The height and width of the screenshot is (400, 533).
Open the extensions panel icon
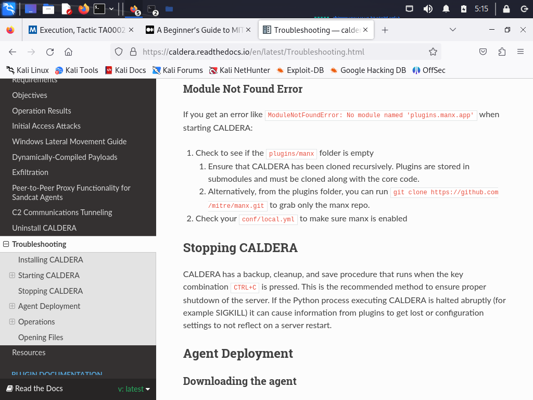501,52
